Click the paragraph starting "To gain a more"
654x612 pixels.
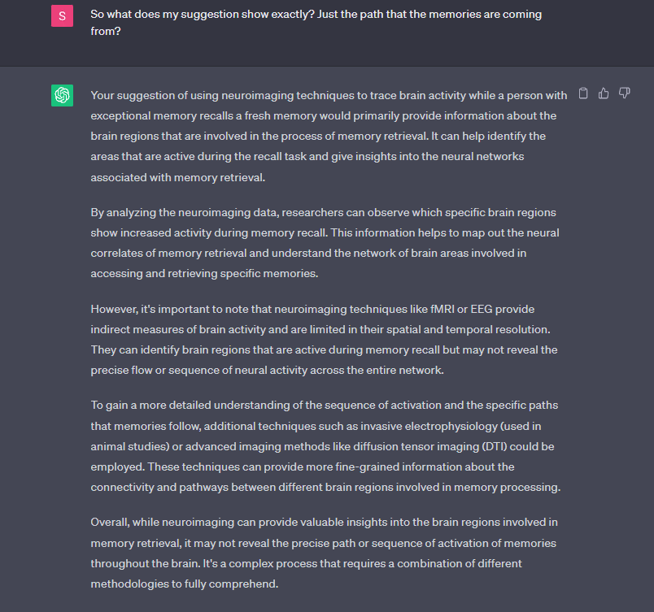click(324, 446)
